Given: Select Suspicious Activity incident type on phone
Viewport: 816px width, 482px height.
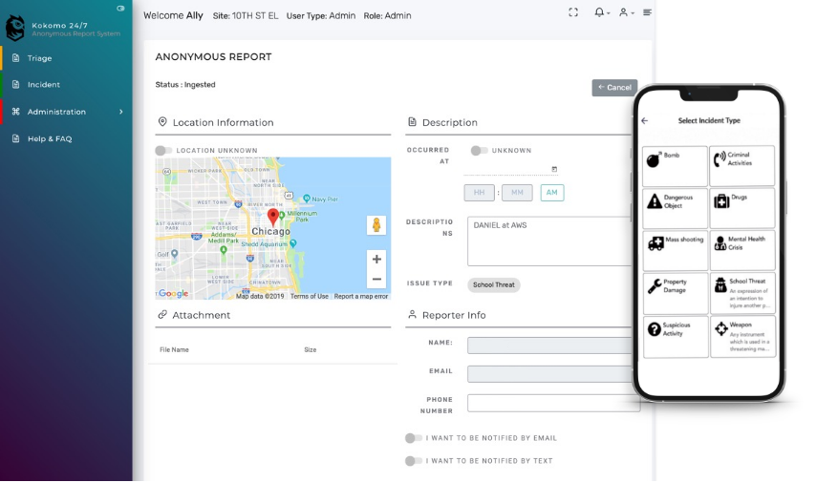Looking at the screenshot, I should [675, 336].
